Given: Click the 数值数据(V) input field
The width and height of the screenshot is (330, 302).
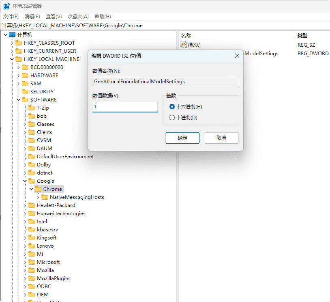Looking at the screenshot, I should [x=125, y=107].
